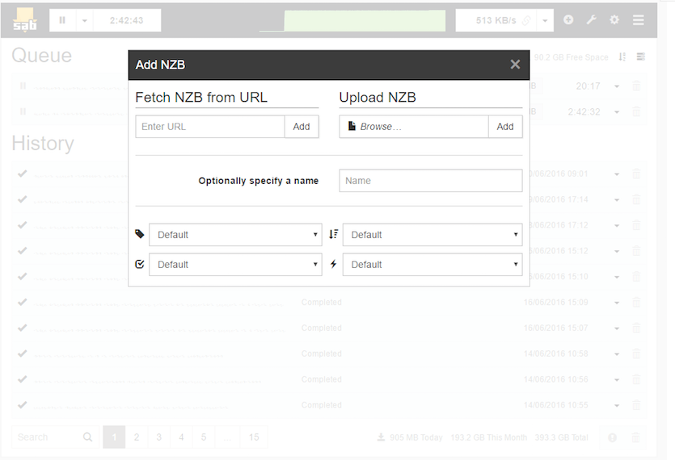The width and height of the screenshot is (675, 460).
Task: Open the settings gear icon
Action: coord(614,20)
